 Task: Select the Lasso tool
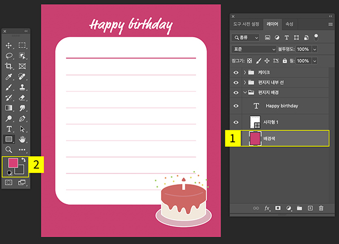click(x=8, y=56)
